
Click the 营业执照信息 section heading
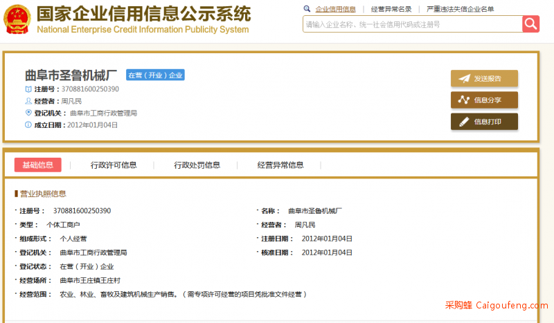(x=43, y=194)
